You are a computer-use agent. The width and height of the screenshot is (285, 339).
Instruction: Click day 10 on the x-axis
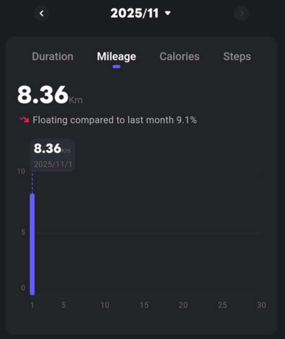(x=105, y=305)
